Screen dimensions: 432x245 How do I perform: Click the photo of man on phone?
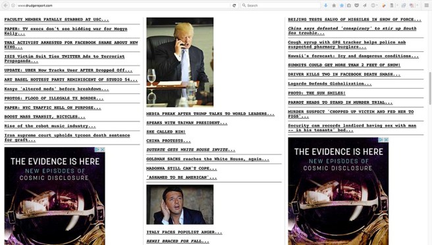(180, 62)
